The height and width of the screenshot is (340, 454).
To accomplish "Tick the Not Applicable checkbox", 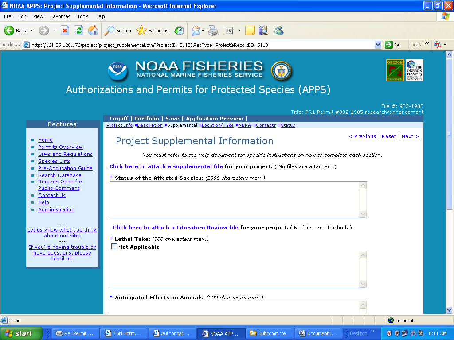I will pos(114,247).
